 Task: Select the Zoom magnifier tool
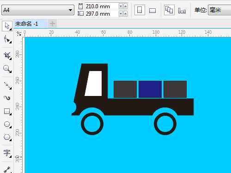pos(7,69)
